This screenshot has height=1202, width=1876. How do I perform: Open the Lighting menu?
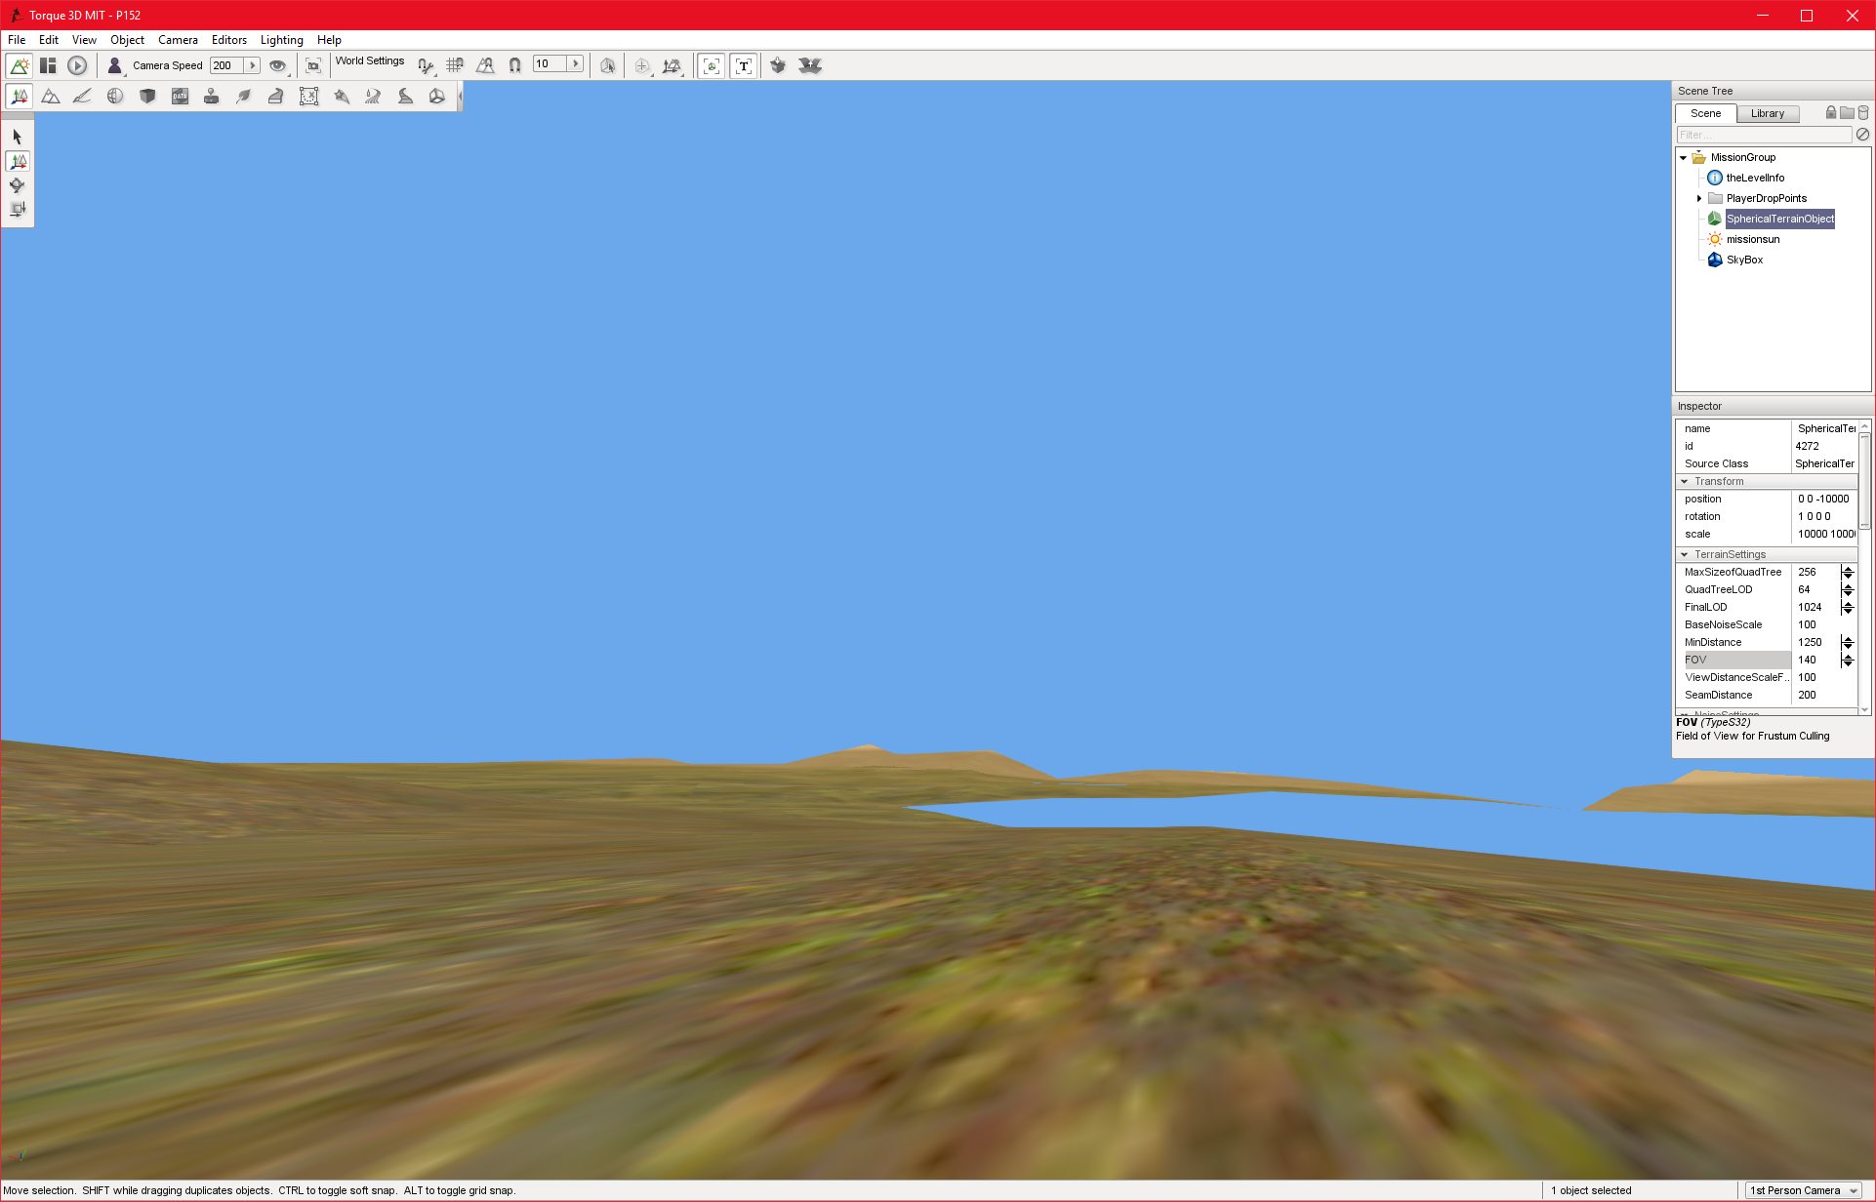click(x=282, y=40)
